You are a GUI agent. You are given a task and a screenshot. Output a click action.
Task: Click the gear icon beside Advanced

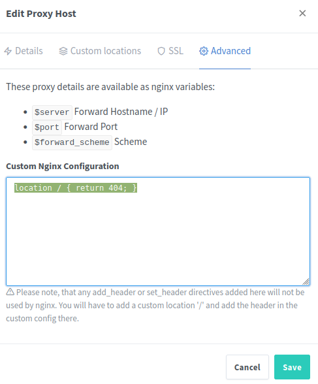point(204,51)
